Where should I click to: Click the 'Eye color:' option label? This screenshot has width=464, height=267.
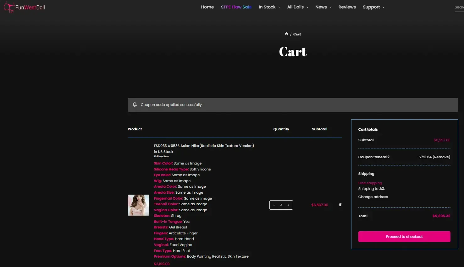point(162,175)
